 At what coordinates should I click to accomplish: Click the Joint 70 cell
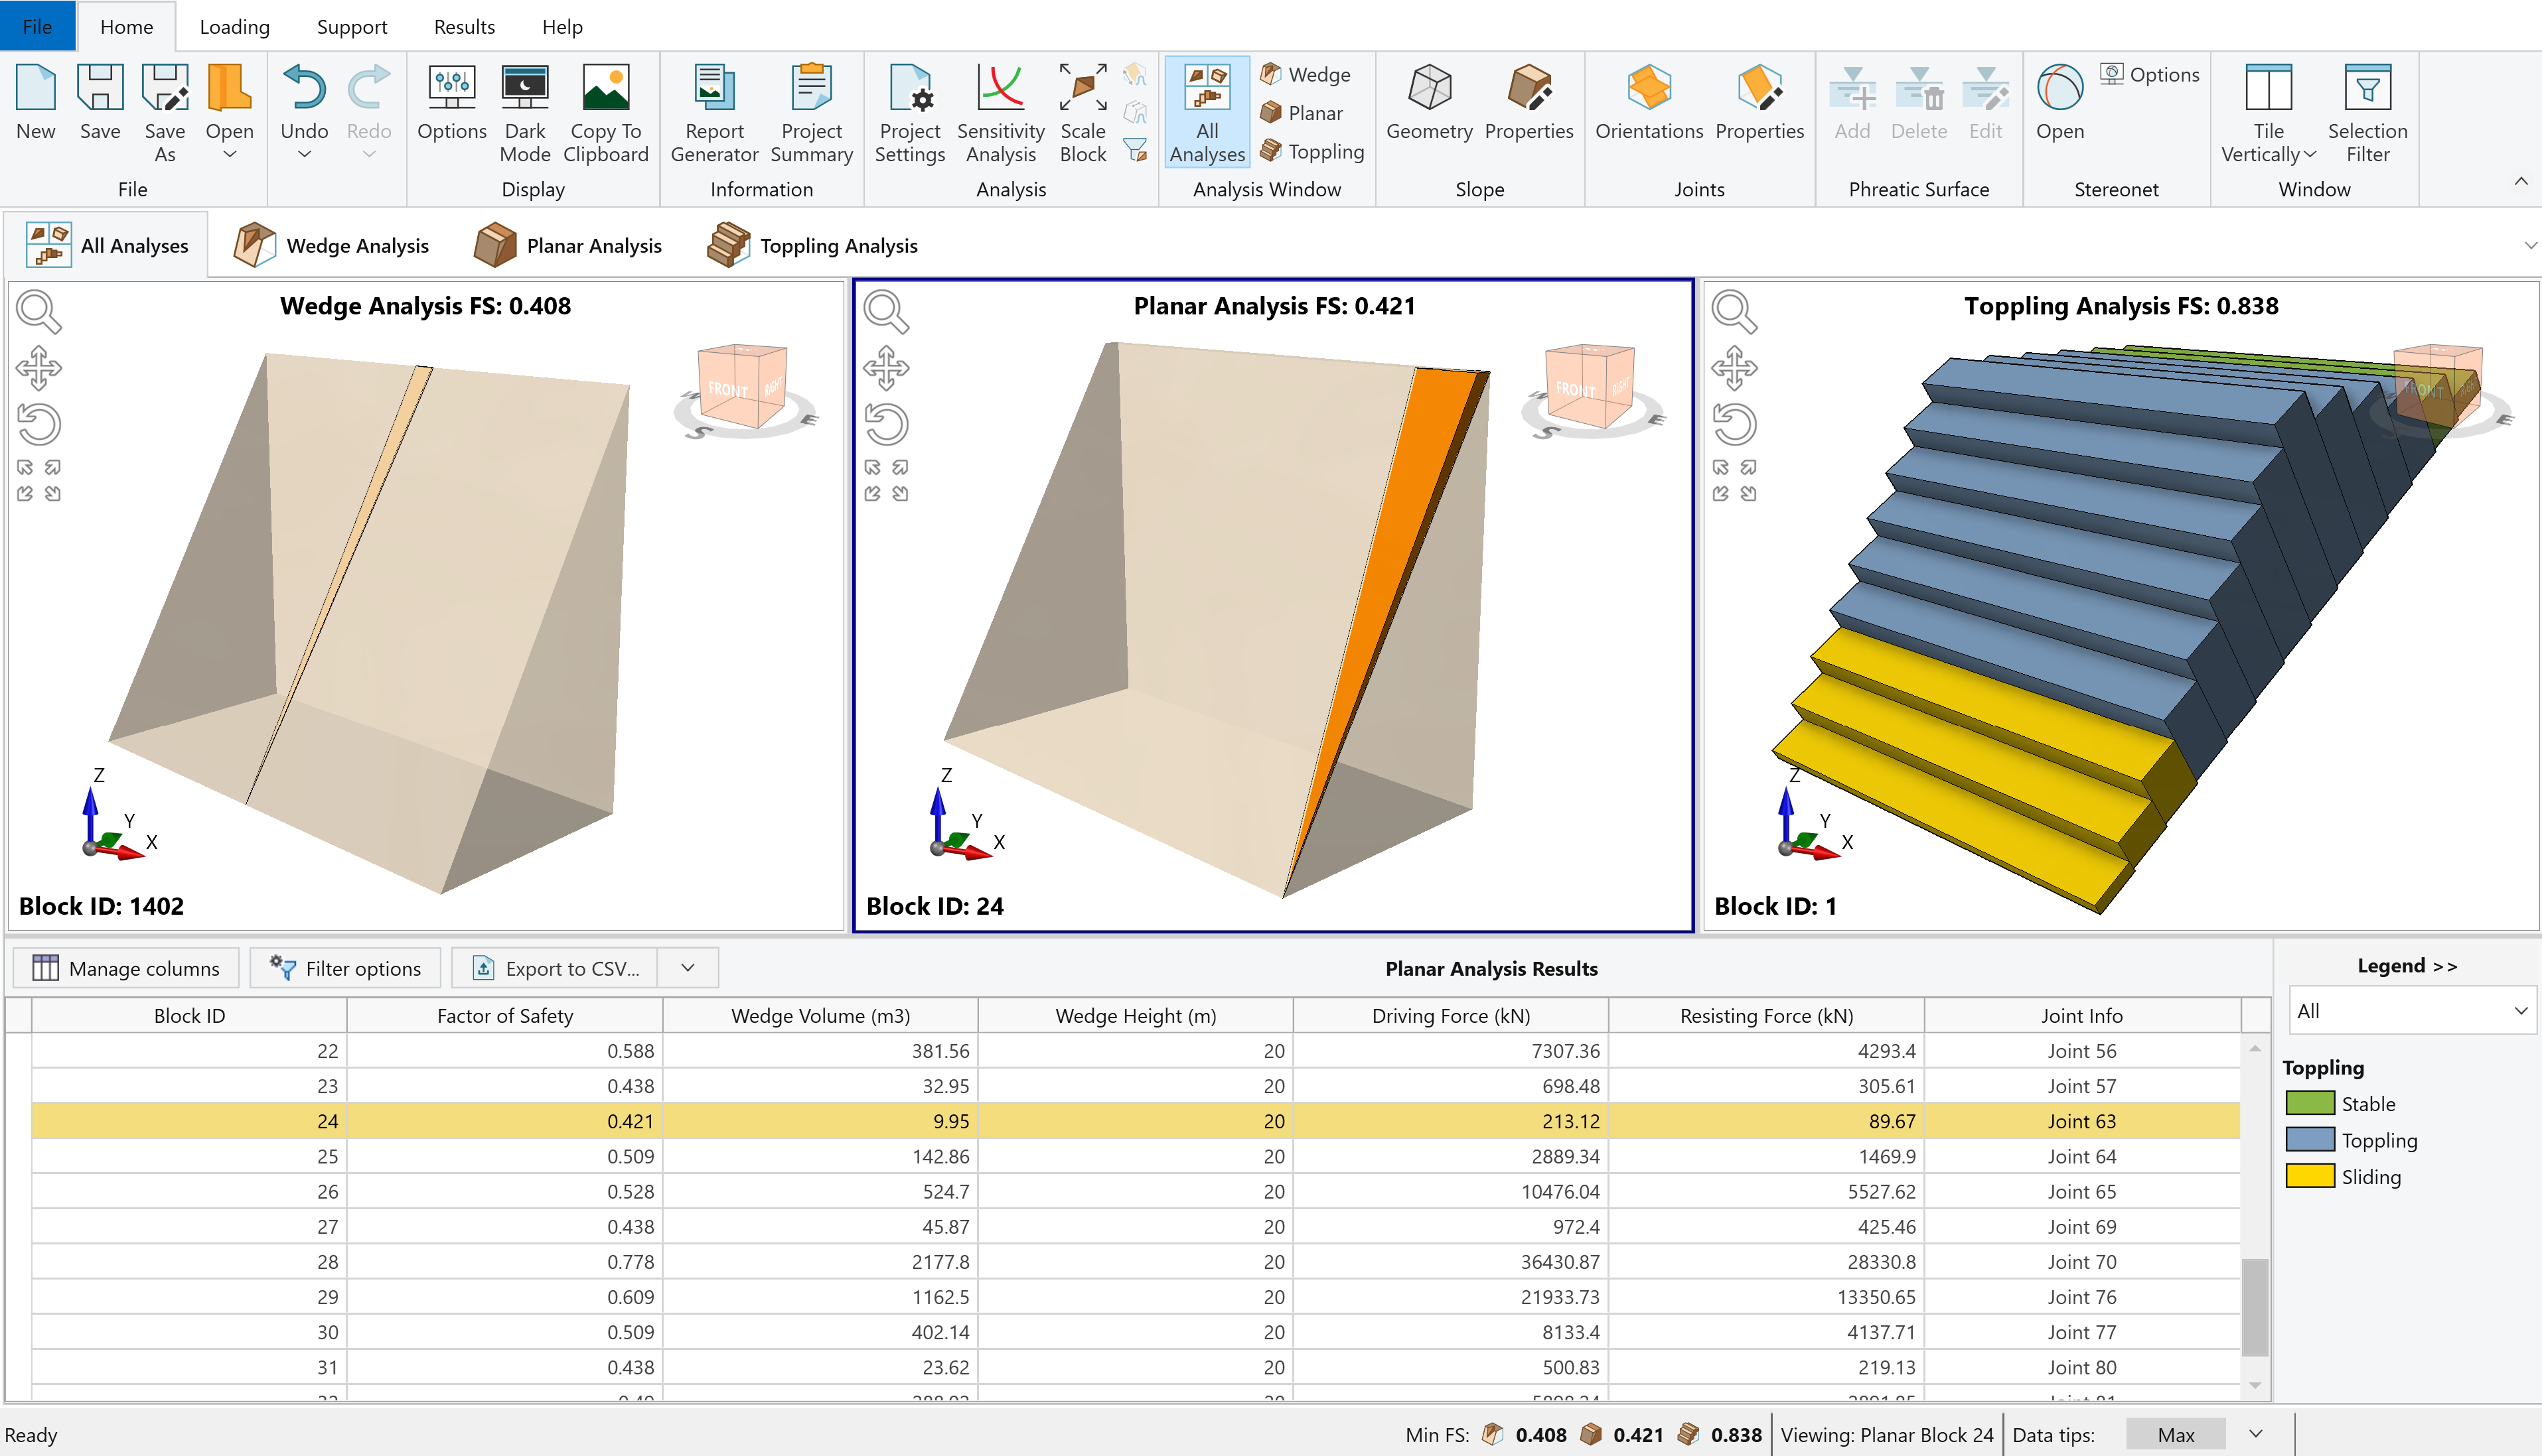point(2082,1262)
